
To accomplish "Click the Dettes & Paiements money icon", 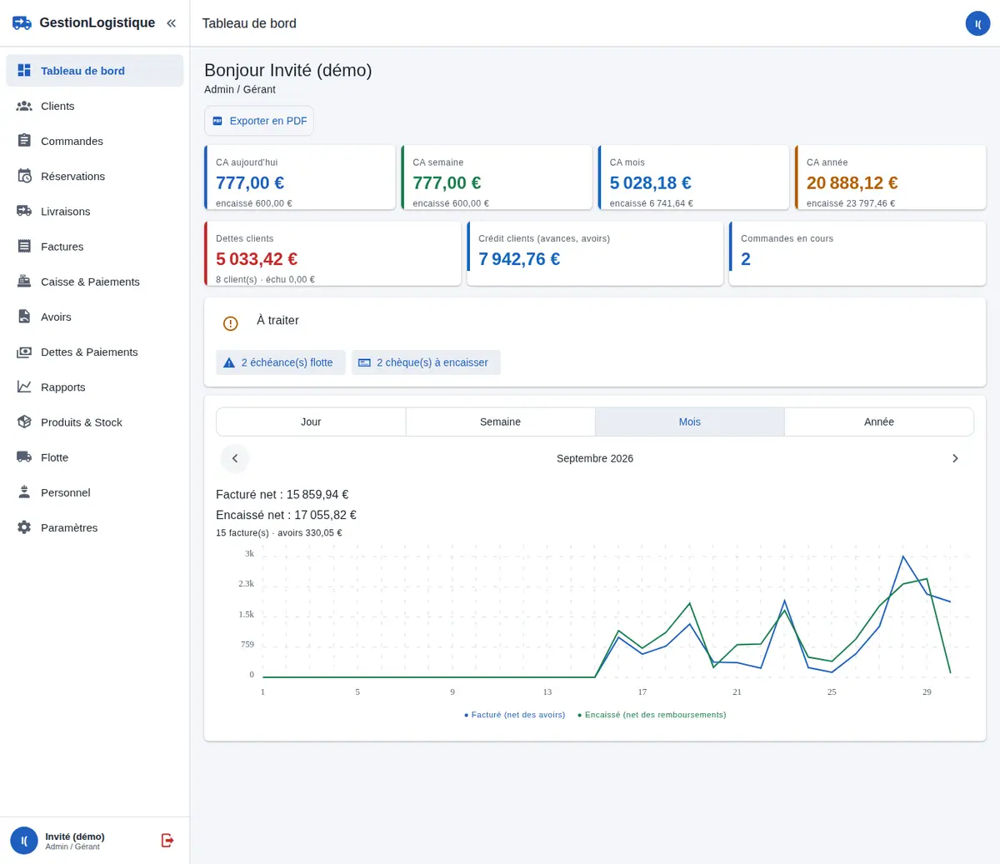I will [24, 352].
